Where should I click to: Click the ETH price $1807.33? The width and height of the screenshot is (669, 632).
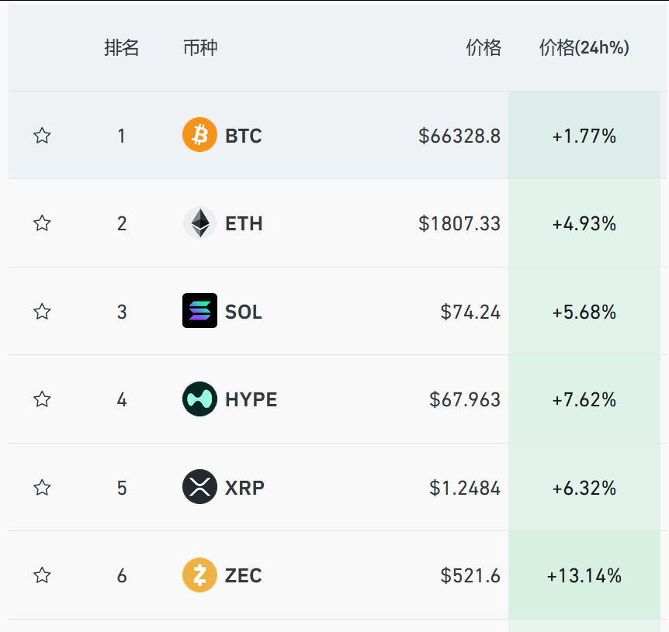click(459, 224)
